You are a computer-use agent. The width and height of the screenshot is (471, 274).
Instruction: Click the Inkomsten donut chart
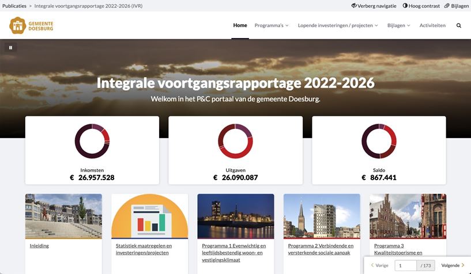[92, 141]
